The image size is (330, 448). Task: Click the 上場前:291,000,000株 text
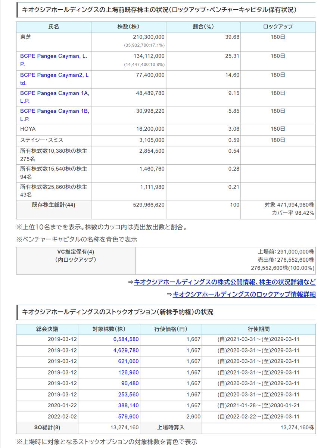click(x=286, y=252)
